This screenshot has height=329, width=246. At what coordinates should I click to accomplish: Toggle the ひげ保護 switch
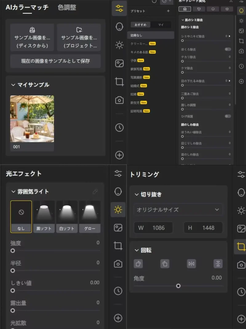point(228,116)
